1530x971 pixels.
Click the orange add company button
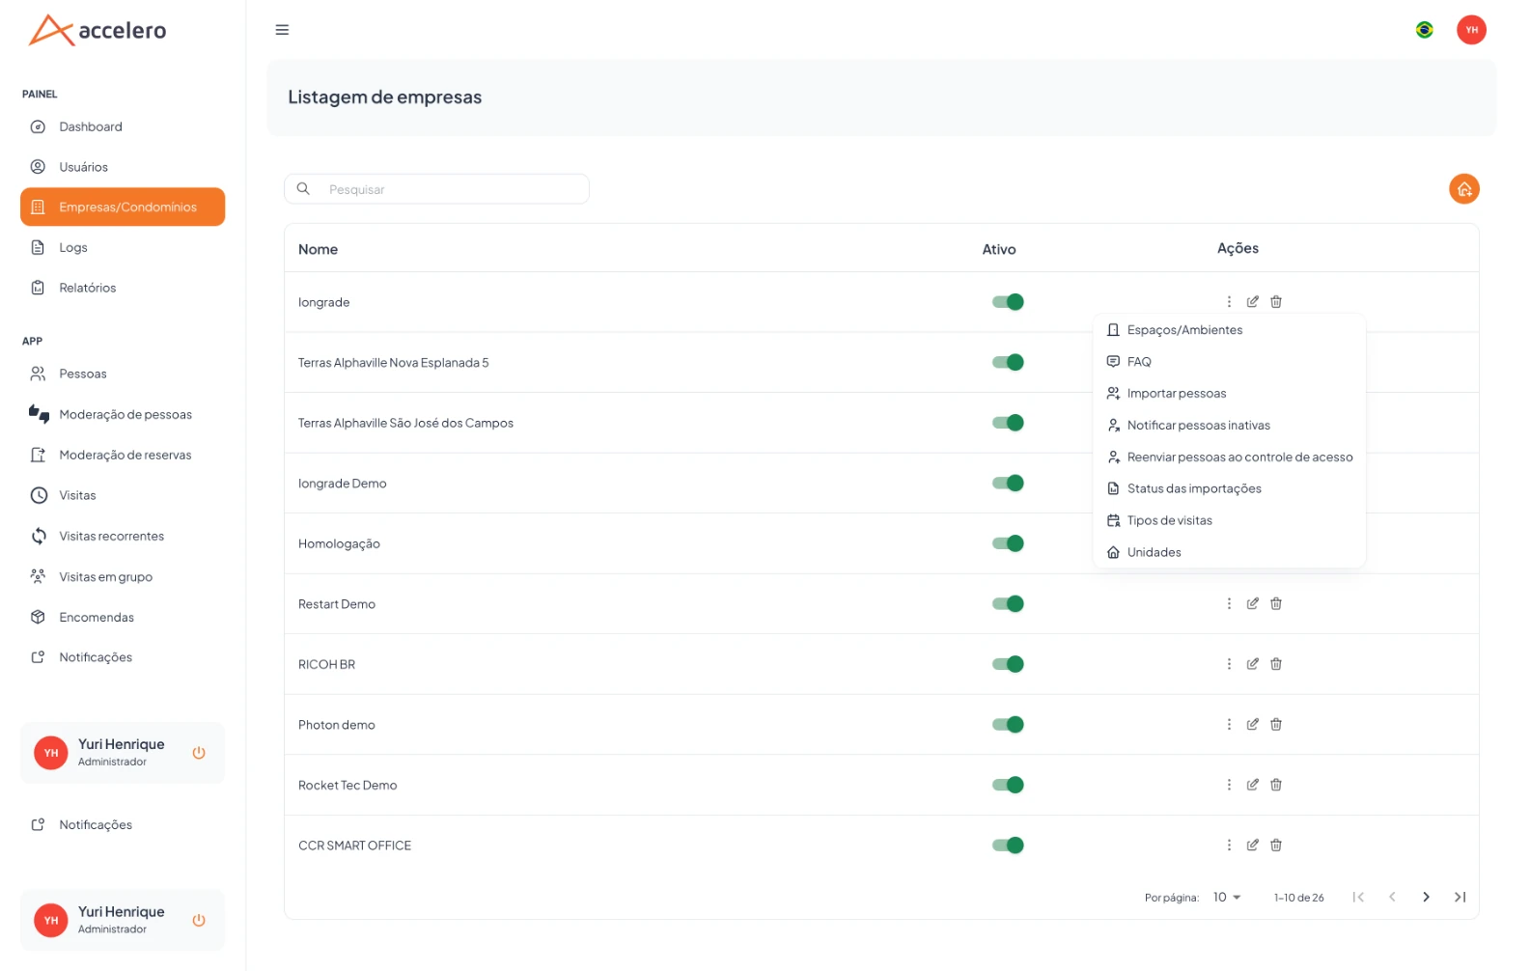pos(1463,189)
